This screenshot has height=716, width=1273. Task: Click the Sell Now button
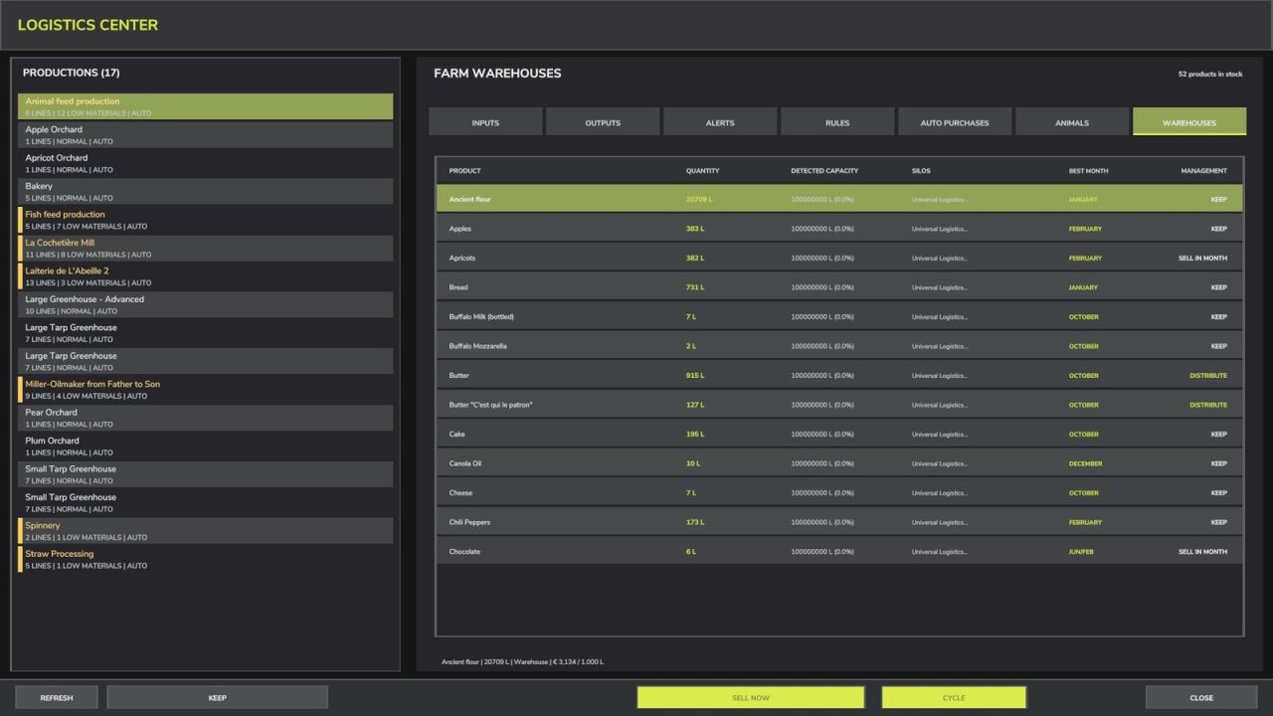(x=751, y=697)
